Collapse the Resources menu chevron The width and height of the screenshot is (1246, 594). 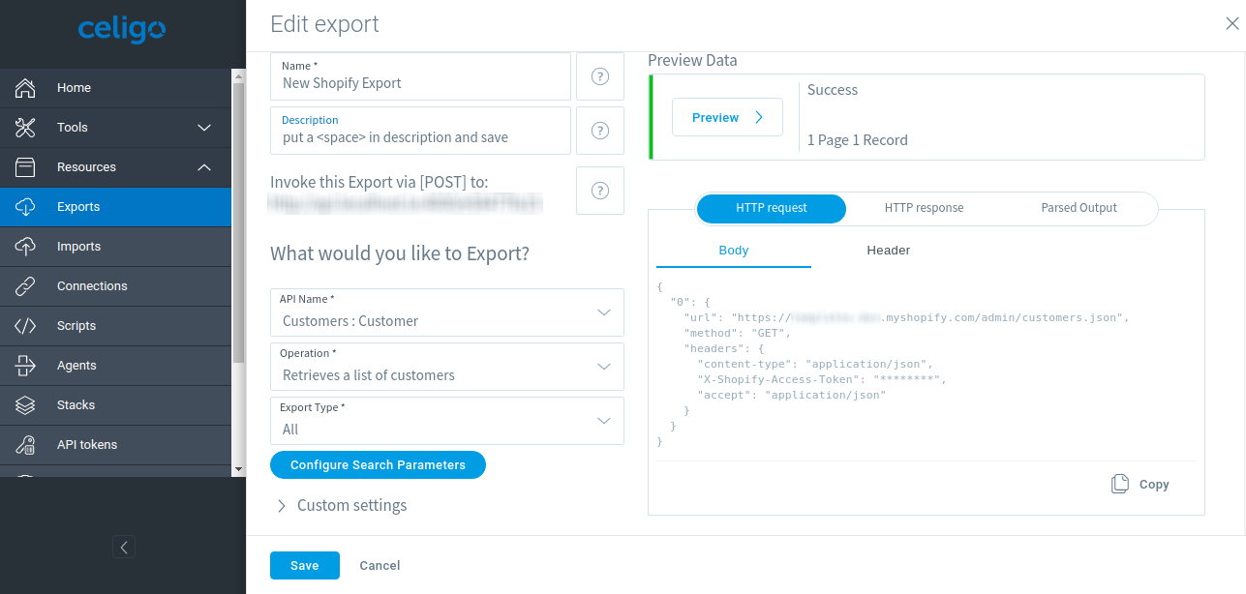[204, 167]
